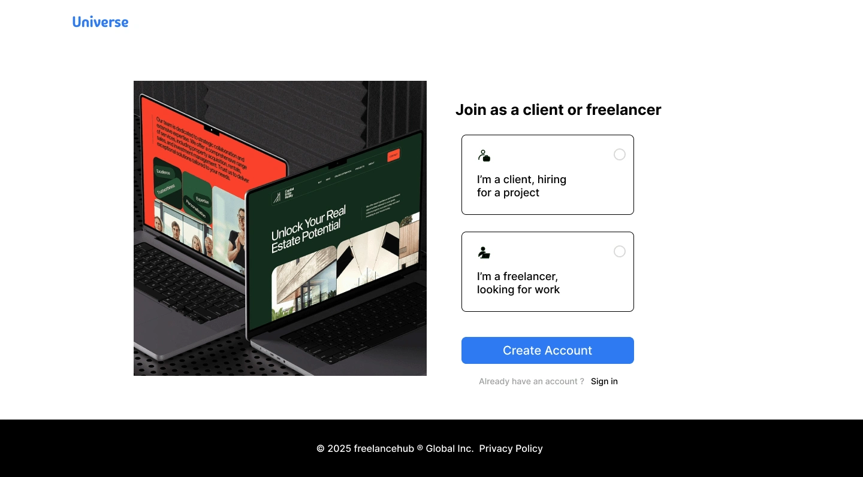The image size is (863, 477).
Task: Click the freelancer at desk icon
Action: coord(484,253)
